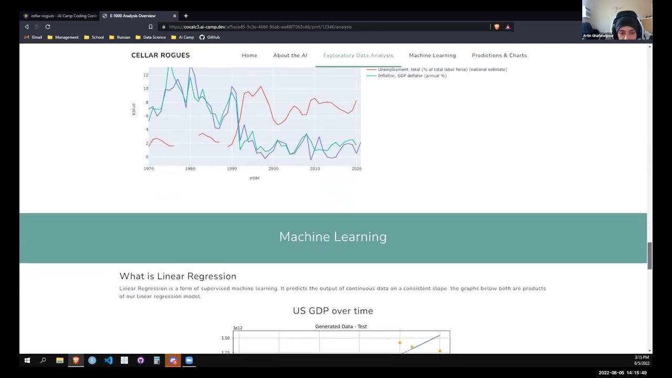672x378 pixels.
Task: Go to the Home nav item
Action: tap(249, 55)
